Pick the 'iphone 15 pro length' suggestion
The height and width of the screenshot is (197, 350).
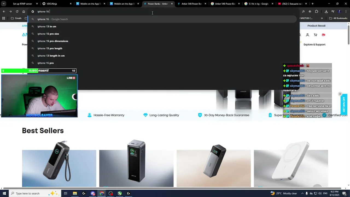[x=162, y=48]
